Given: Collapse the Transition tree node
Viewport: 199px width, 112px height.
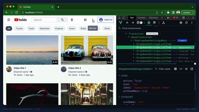Looking at the screenshot, I should [x=126, y=34].
